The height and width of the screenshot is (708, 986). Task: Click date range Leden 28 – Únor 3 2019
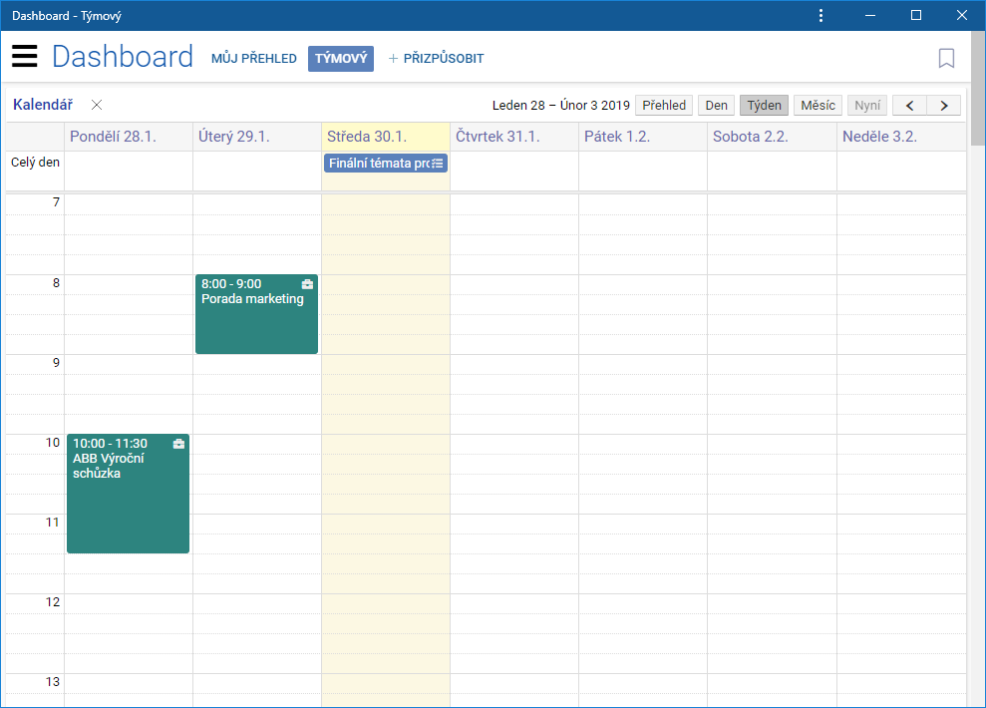(561, 106)
